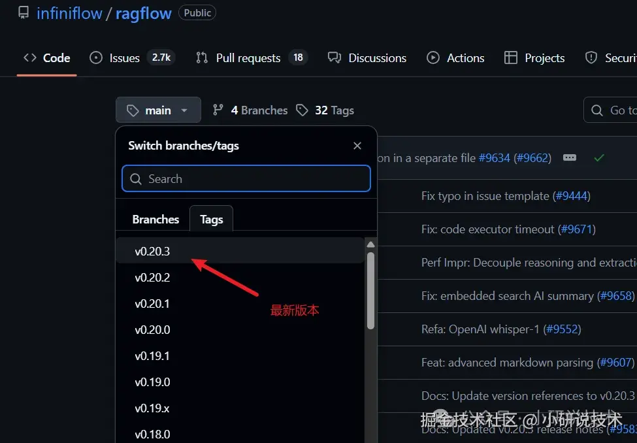Open the main branch selector dropdown

click(159, 110)
